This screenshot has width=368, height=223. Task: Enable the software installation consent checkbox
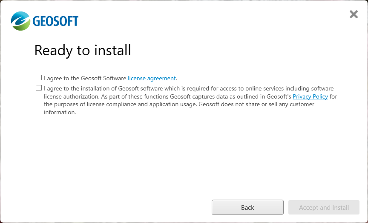(x=39, y=88)
